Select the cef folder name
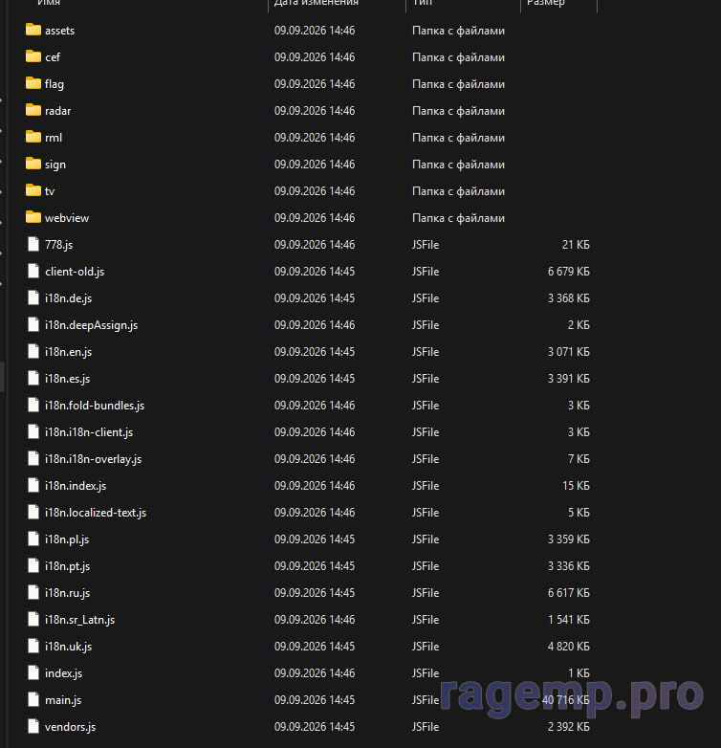The height and width of the screenshot is (748, 721). click(53, 57)
